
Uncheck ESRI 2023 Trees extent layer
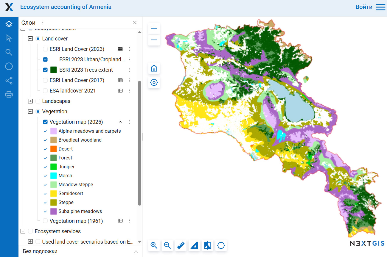[x=45, y=70]
